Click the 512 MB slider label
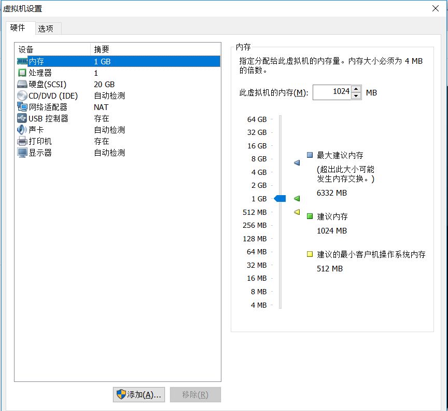 (x=255, y=212)
